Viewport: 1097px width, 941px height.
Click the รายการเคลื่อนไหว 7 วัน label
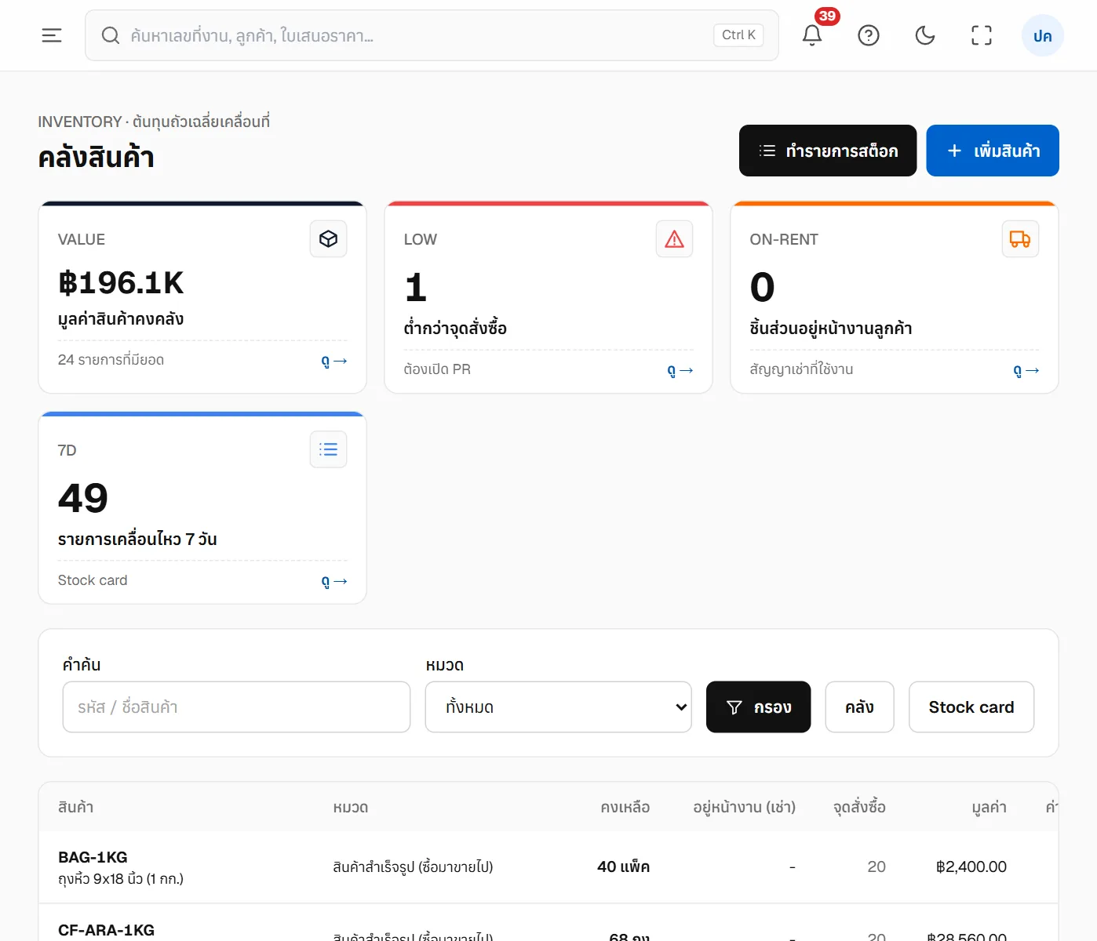point(137,540)
